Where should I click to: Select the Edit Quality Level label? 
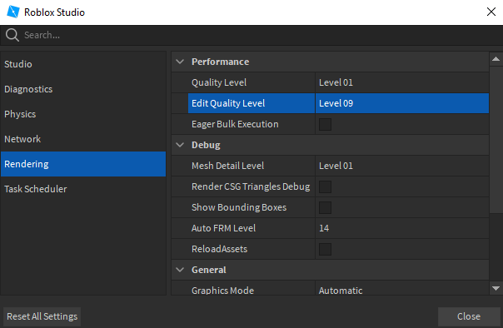point(228,103)
